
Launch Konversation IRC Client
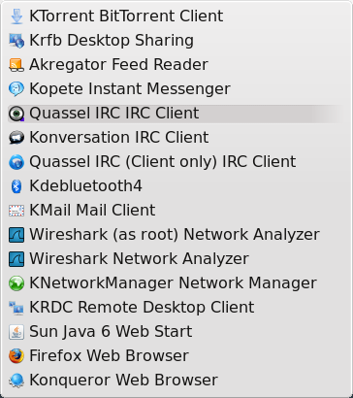click(x=176, y=138)
